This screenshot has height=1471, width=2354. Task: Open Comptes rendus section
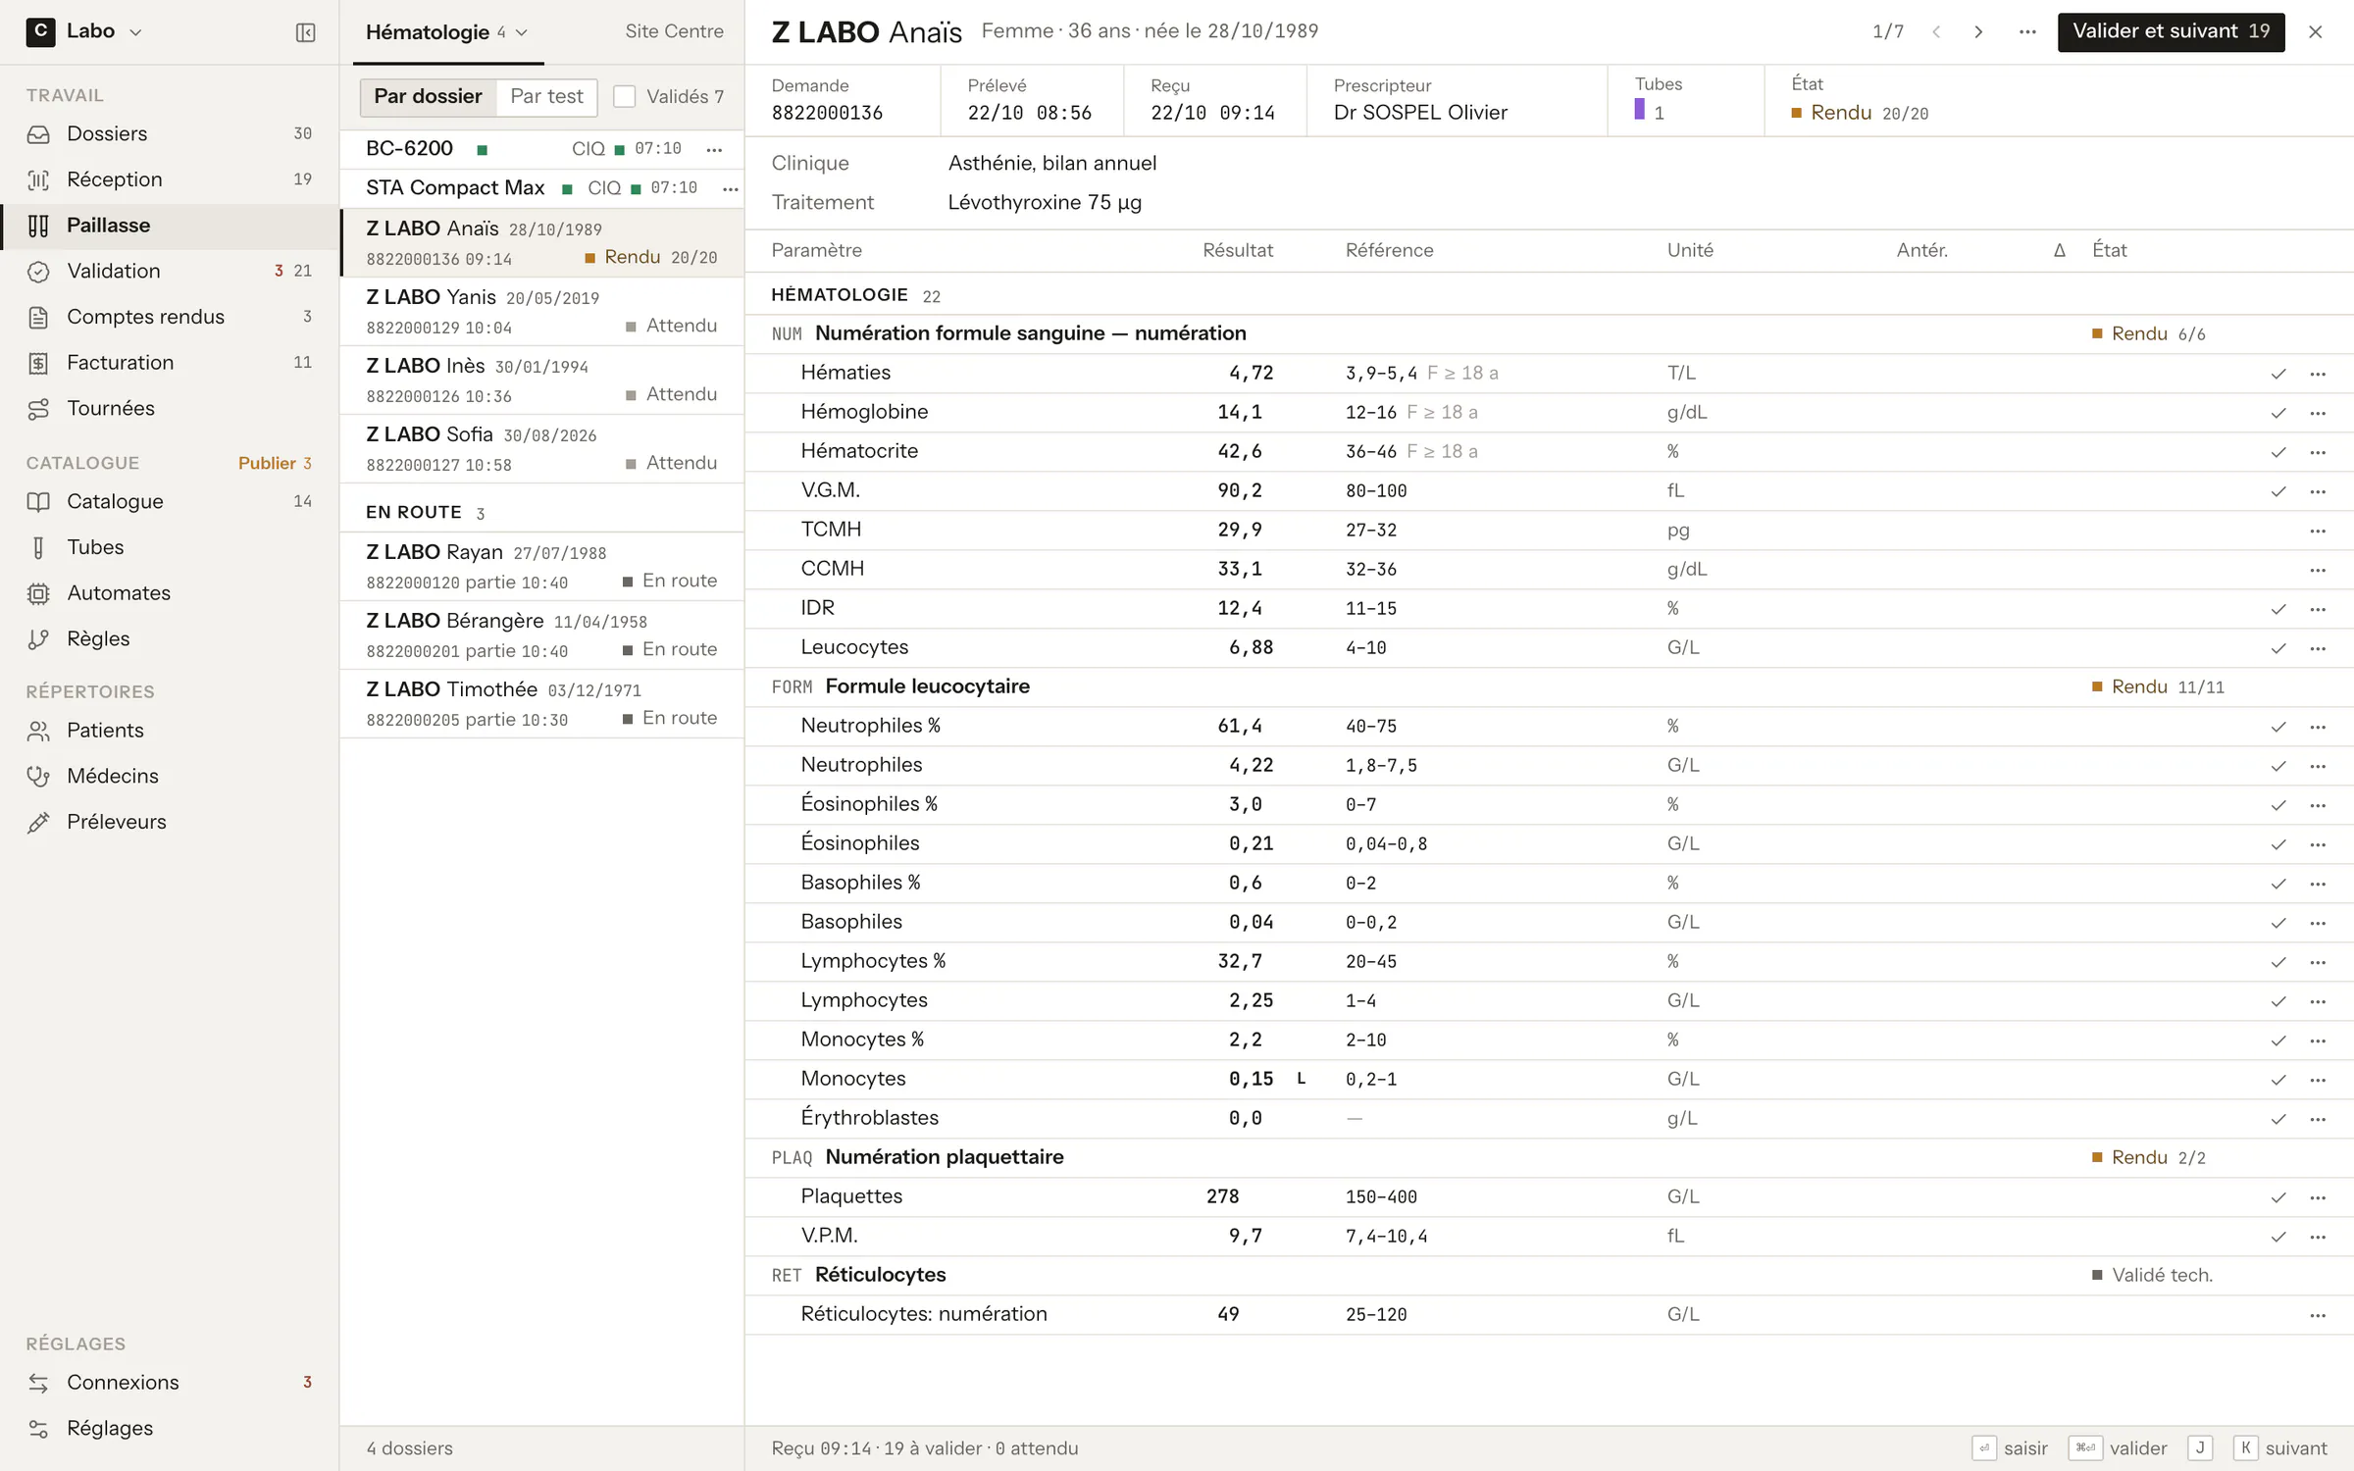pyautogui.click(x=170, y=317)
